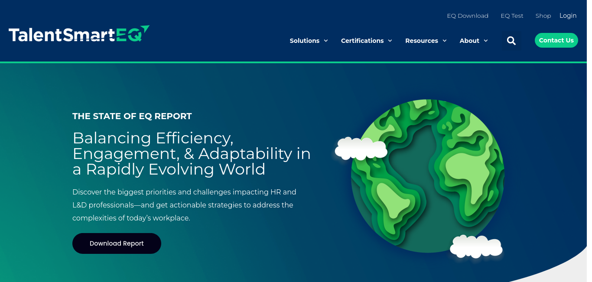
Task: Open the Solutions menu item
Action: [x=305, y=41]
